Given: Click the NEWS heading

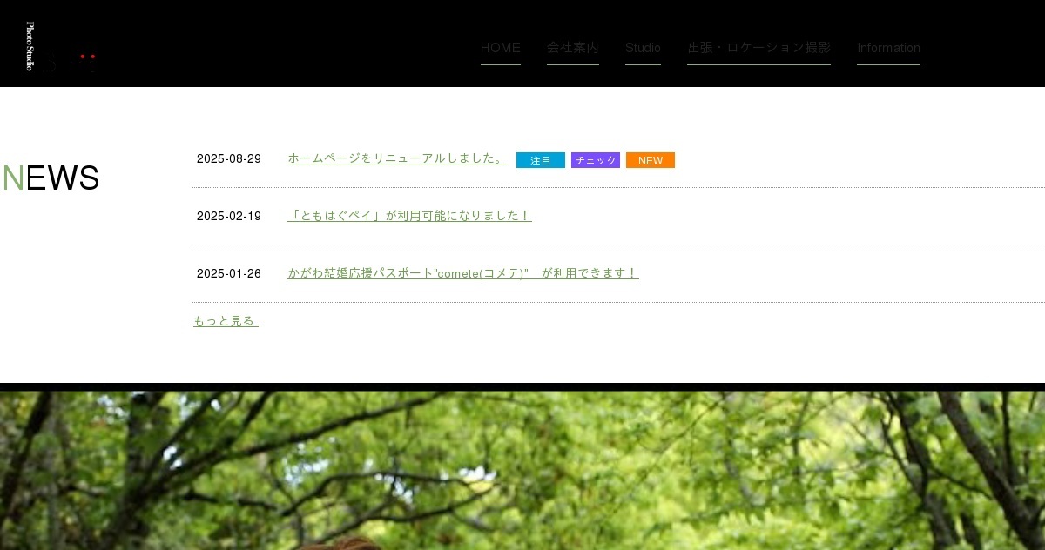Looking at the screenshot, I should (51, 178).
